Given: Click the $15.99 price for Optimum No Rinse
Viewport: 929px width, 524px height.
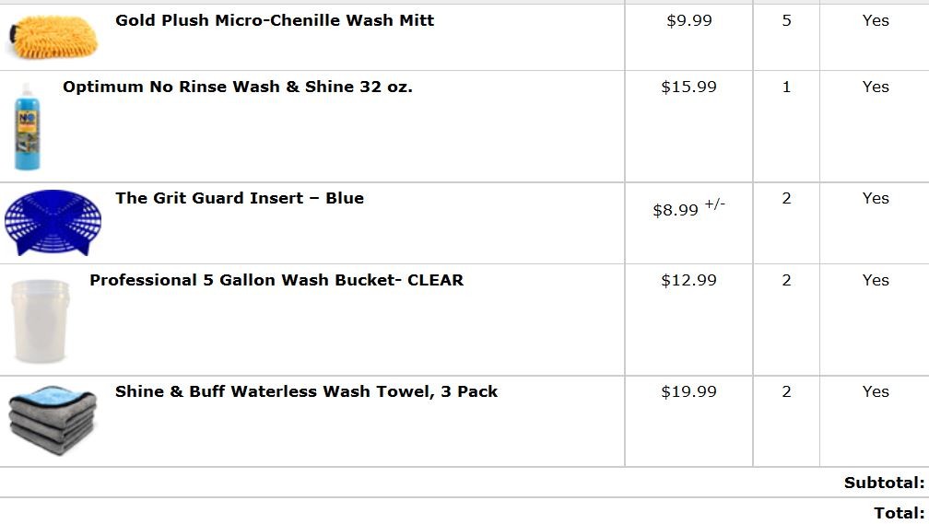Looking at the screenshot, I should pyautogui.click(x=689, y=87).
